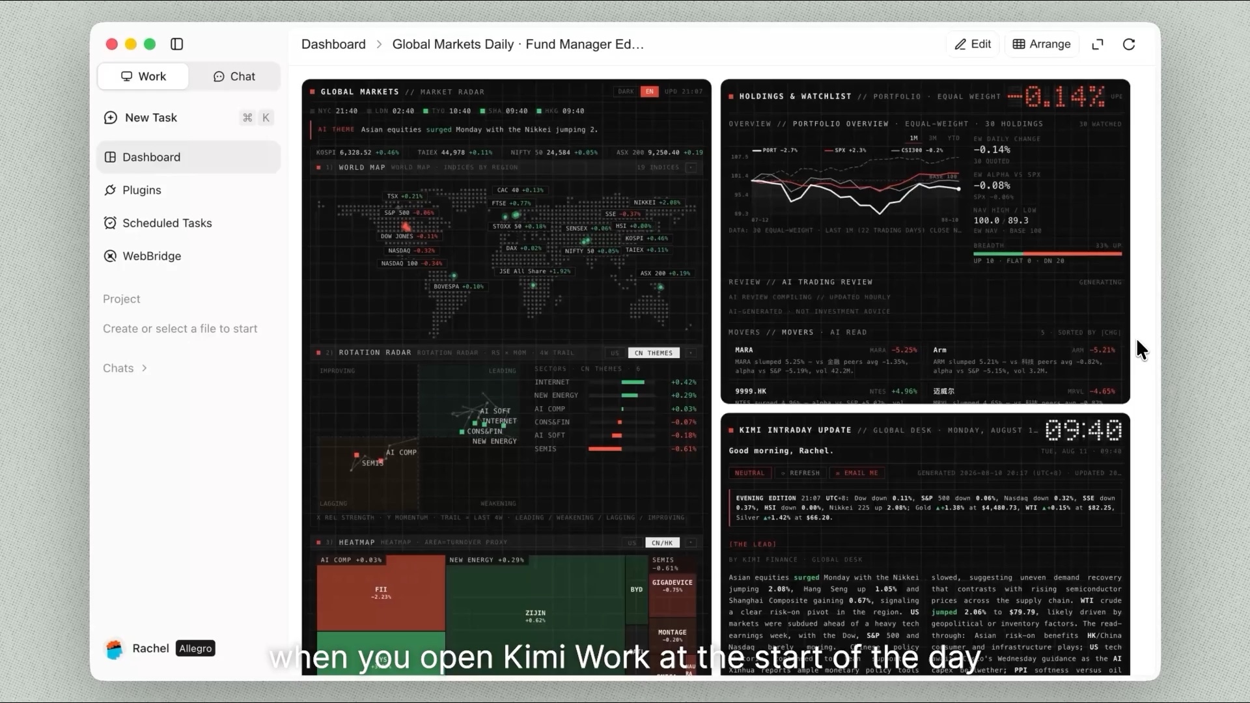Click the REFRESH button in Kimi Intraday Update

(800, 473)
